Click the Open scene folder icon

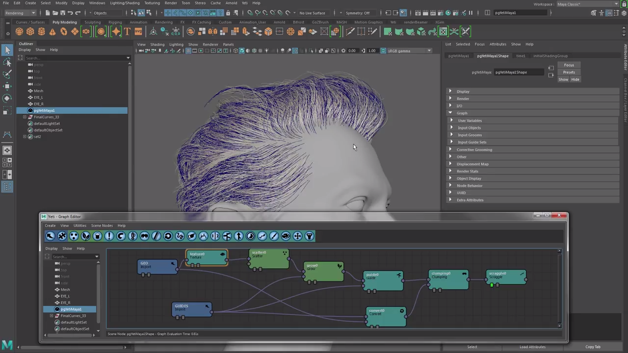(x=55, y=13)
